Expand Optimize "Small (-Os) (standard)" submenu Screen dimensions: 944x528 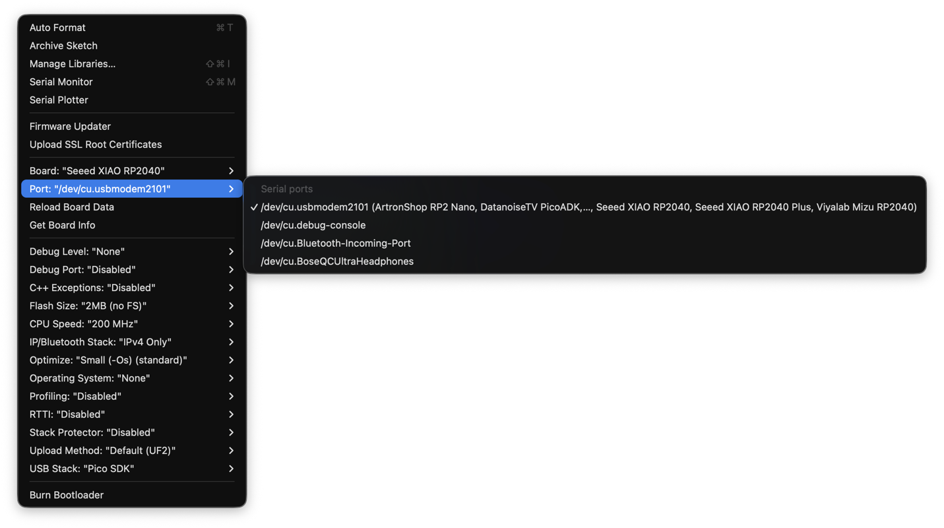click(x=132, y=360)
